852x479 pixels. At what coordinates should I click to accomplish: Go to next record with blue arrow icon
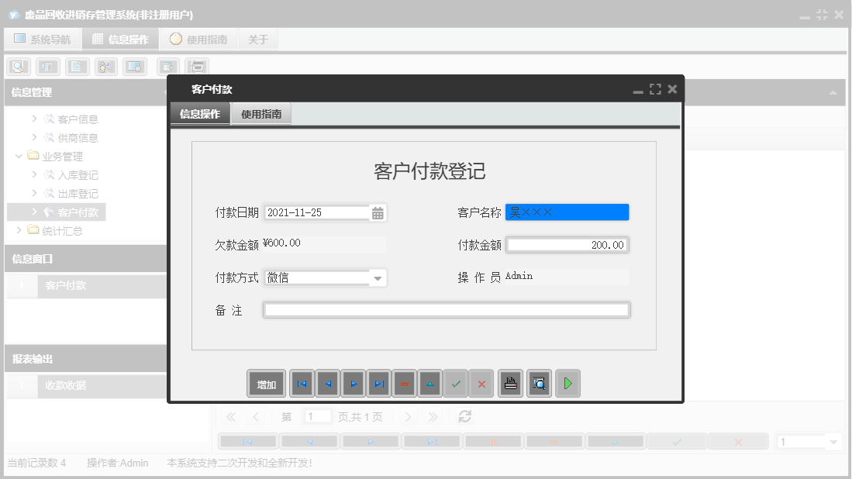352,383
